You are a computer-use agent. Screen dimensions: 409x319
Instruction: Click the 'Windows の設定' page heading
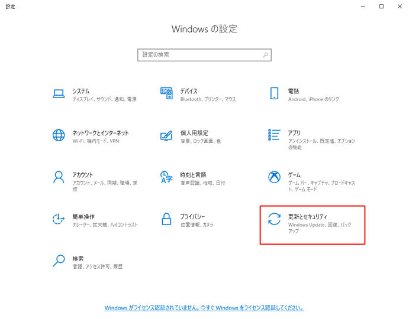click(204, 29)
